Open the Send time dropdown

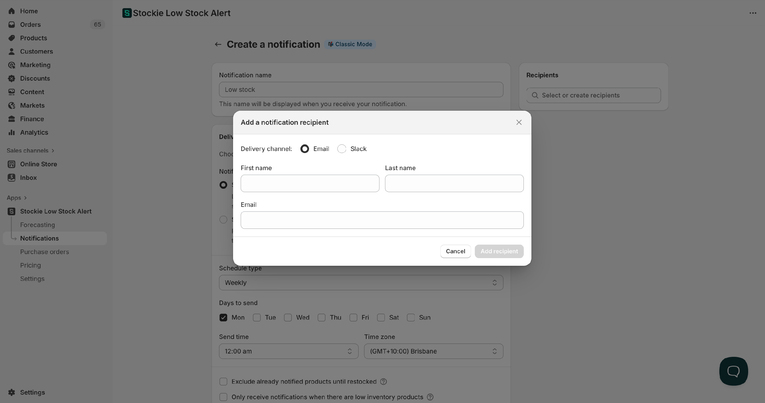(288, 351)
